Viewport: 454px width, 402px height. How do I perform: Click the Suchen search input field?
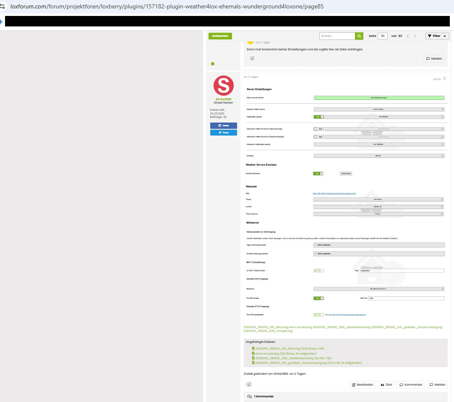(337, 36)
